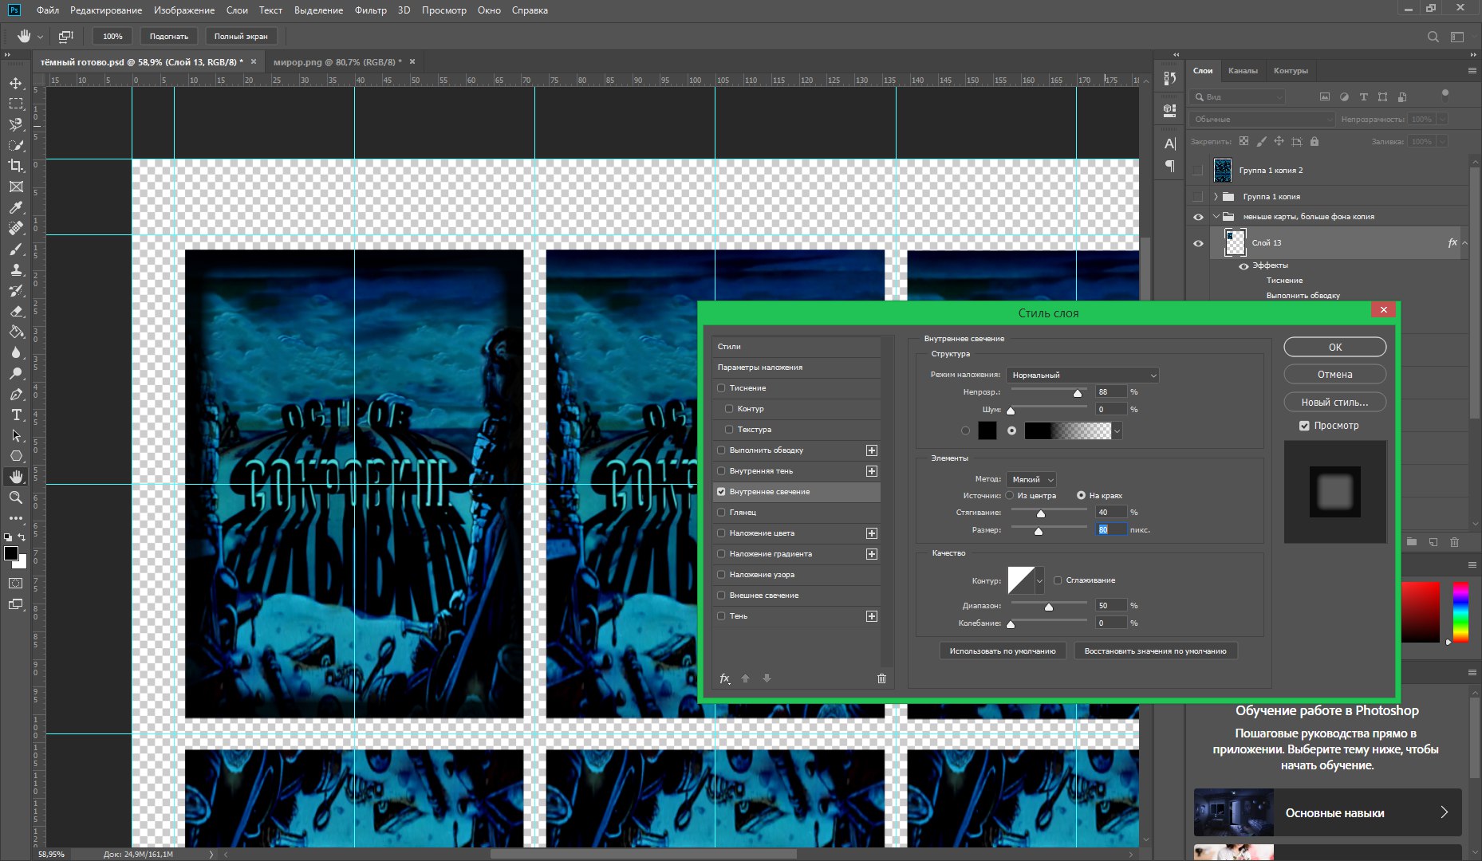Click the Отмена button
Screen dimensions: 1482x861
tap(1335, 375)
